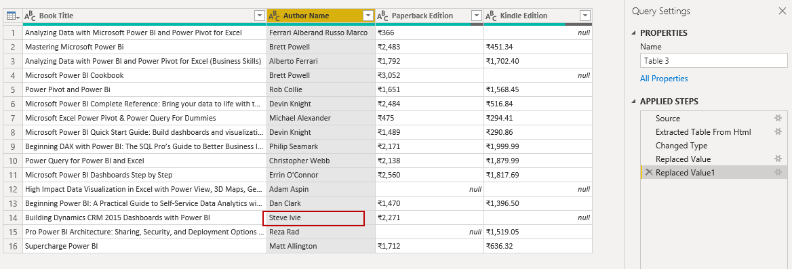Select the Changed Type step
Viewport: 792px width, 269px height.
[714, 146]
